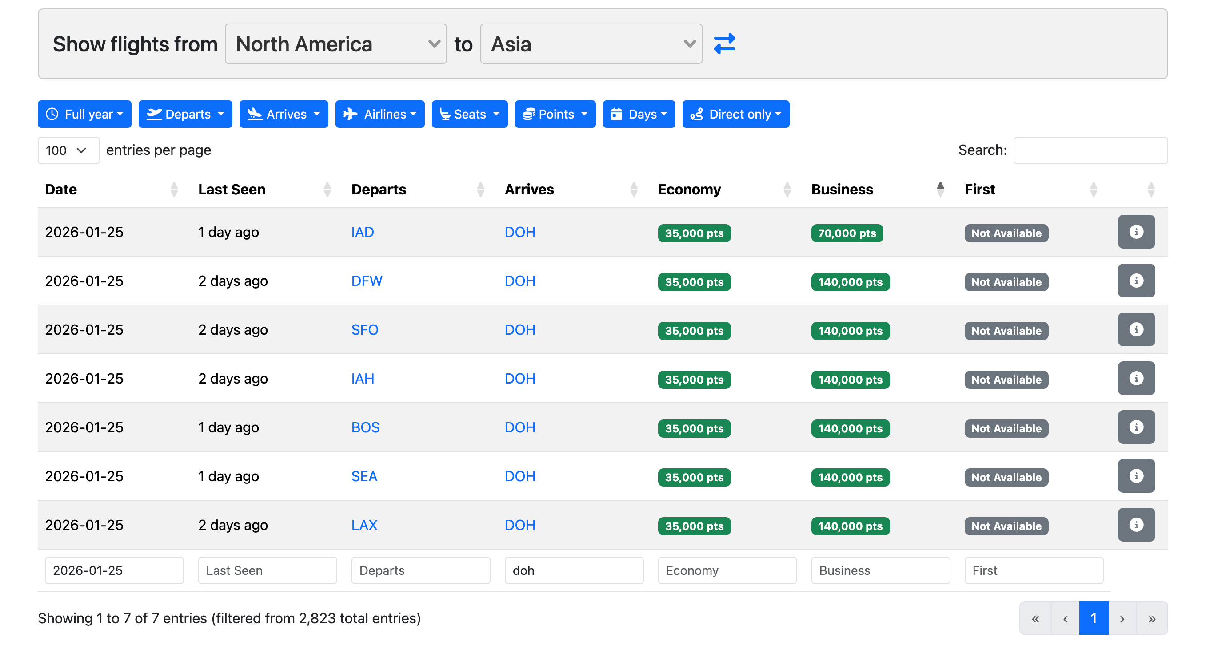Open info for the DFW to DOH flight
1214x649 pixels.
[1136, 281]
